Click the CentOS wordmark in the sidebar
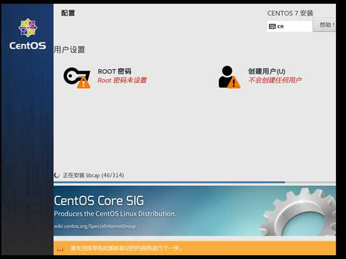 coord(28,46)
